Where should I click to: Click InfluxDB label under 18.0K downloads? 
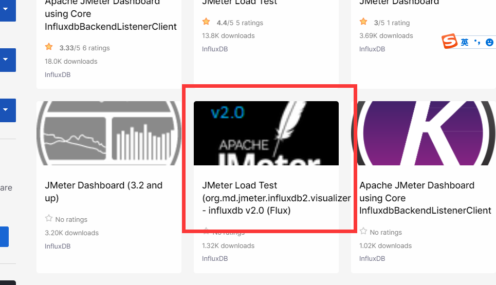click(58, 75)
